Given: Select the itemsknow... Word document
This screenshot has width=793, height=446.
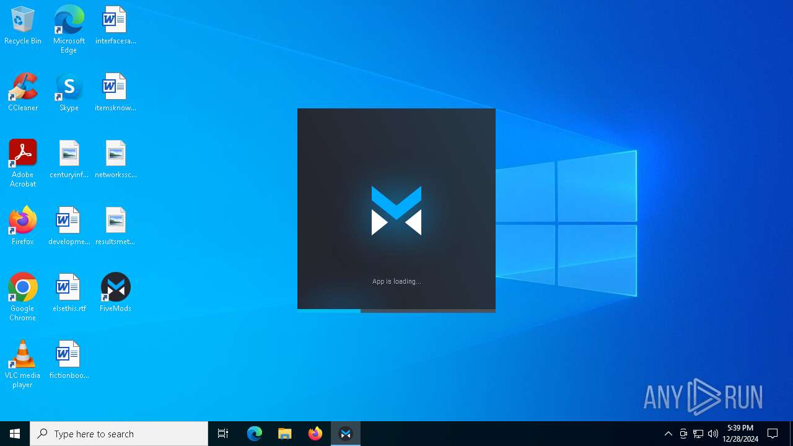Looking at the screenshot, I should coord(115,93).
